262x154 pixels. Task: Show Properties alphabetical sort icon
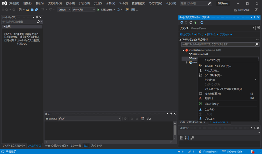point(186,138)
